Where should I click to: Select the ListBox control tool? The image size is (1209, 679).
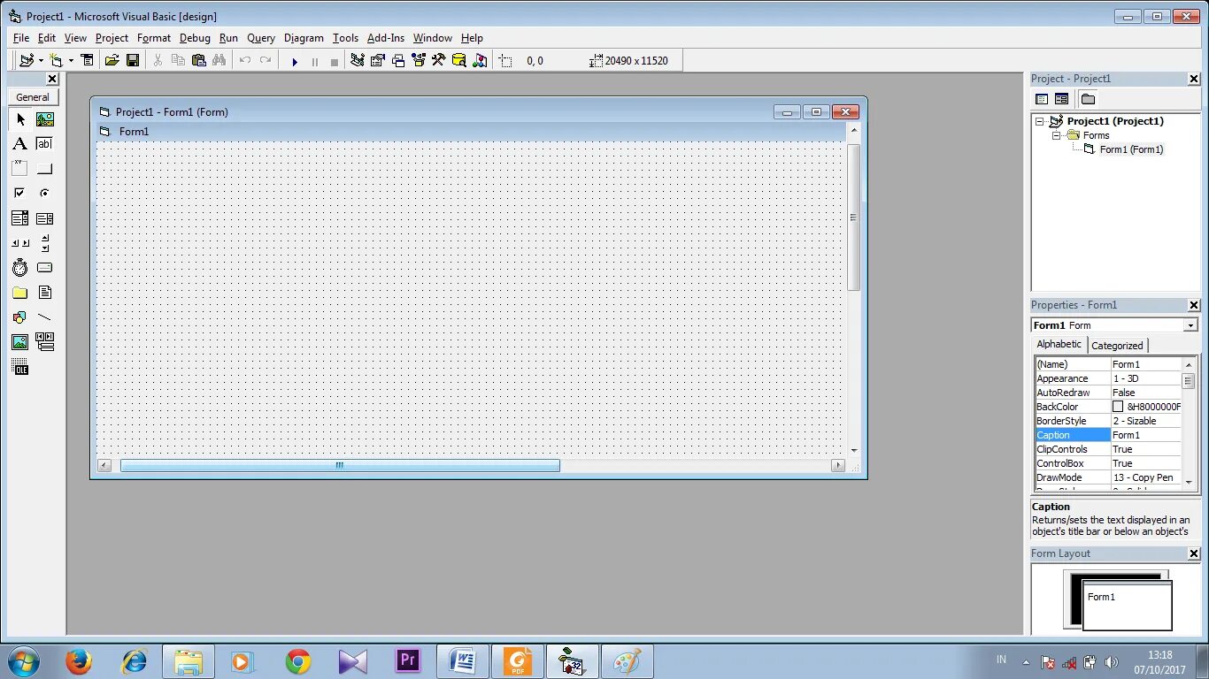click(45, 218)
